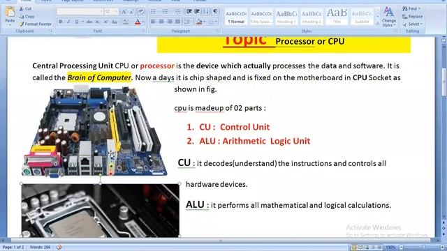Open the Change Case Aa button
447x251 pixels.
pos(115,22)
